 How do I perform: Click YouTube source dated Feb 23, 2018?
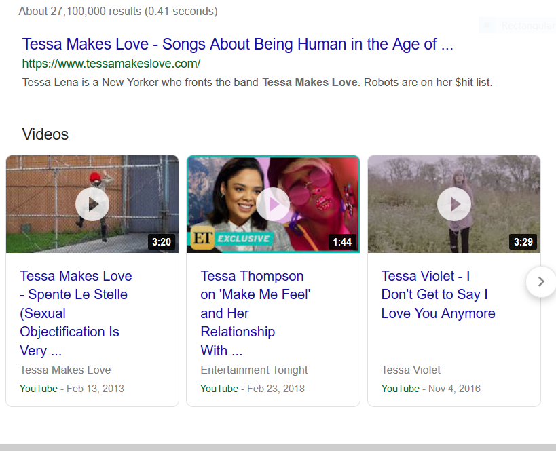click(x=219, y=389)
